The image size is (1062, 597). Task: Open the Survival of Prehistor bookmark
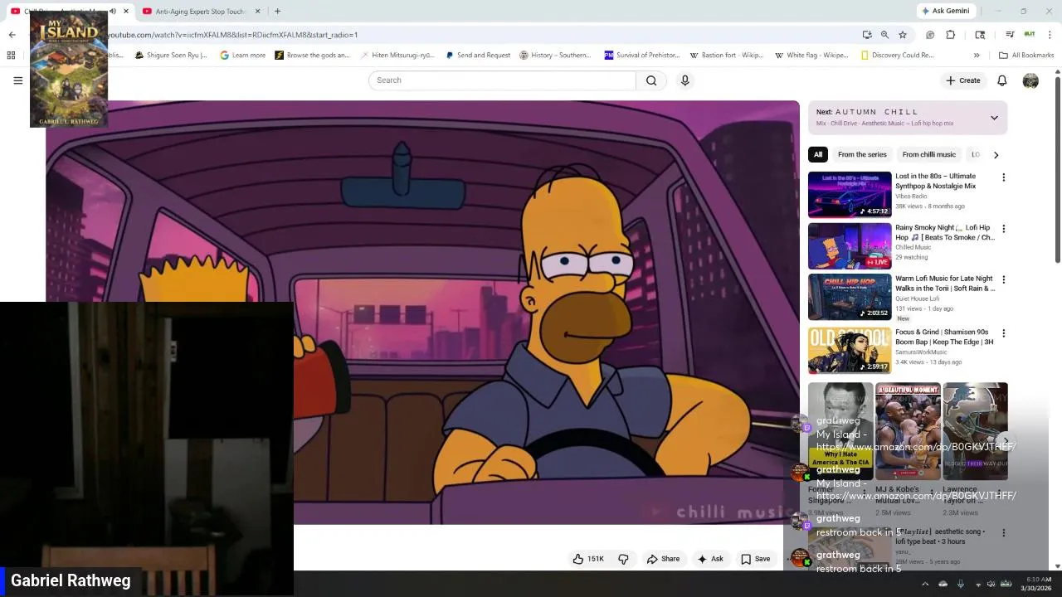(x=642, y=56)
